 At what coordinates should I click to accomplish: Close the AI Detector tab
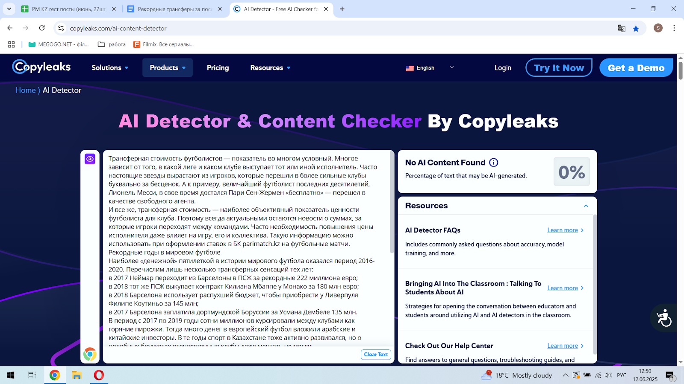pyautogui.click(x=326, y=9)
